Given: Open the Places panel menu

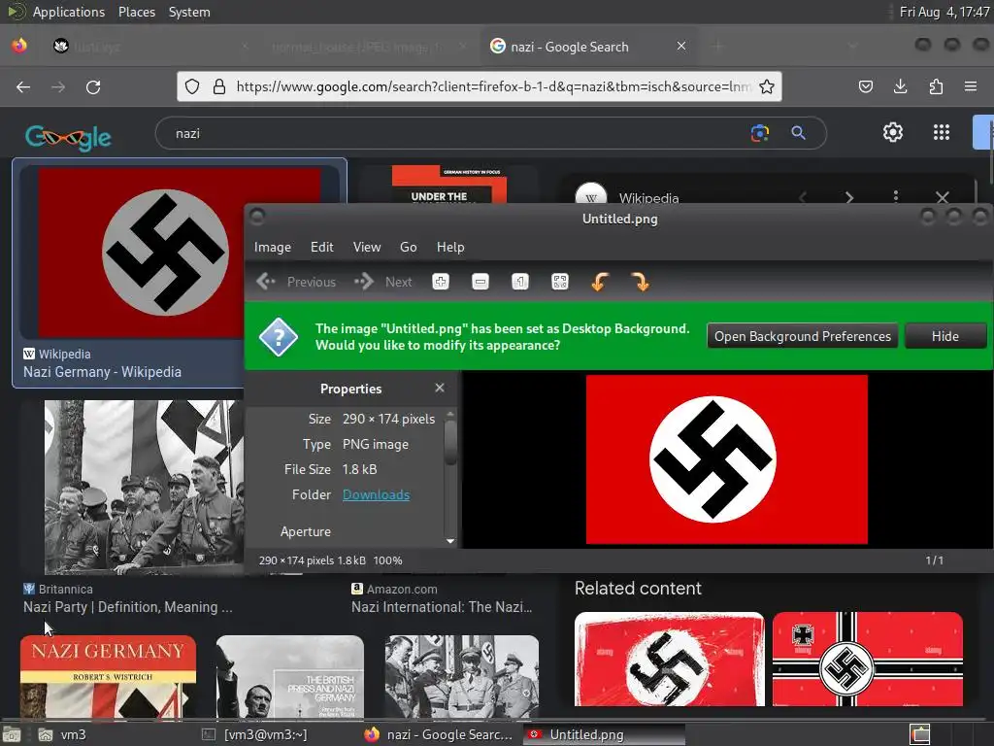Looking at the screenshot, I should click(x=137, y=12).
